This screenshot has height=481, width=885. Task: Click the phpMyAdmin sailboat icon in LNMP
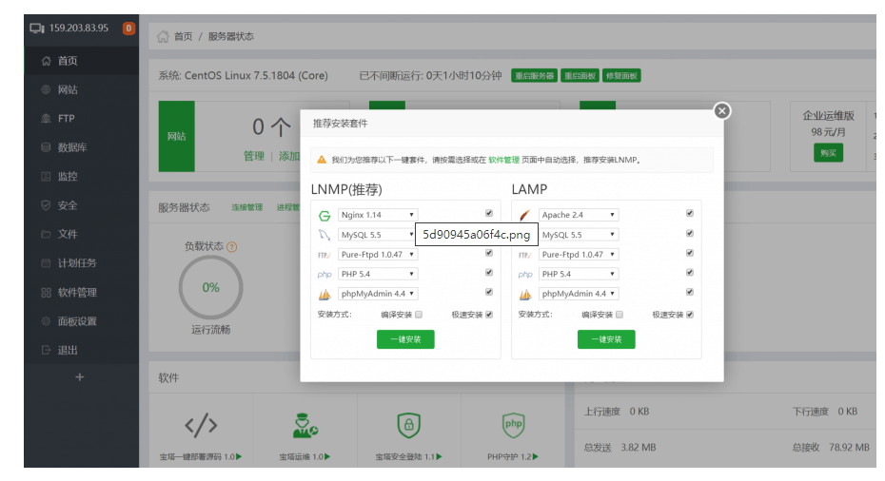(324, 294)
